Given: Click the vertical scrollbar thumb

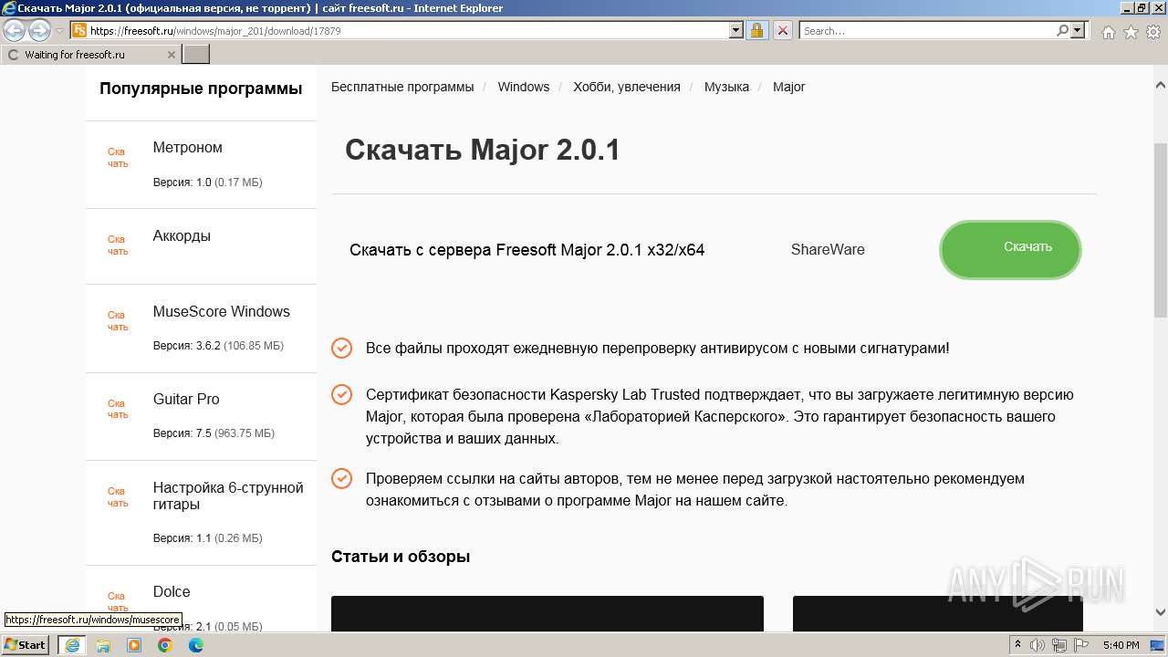Looking at the screenshot, I should tap(1161, 230).
